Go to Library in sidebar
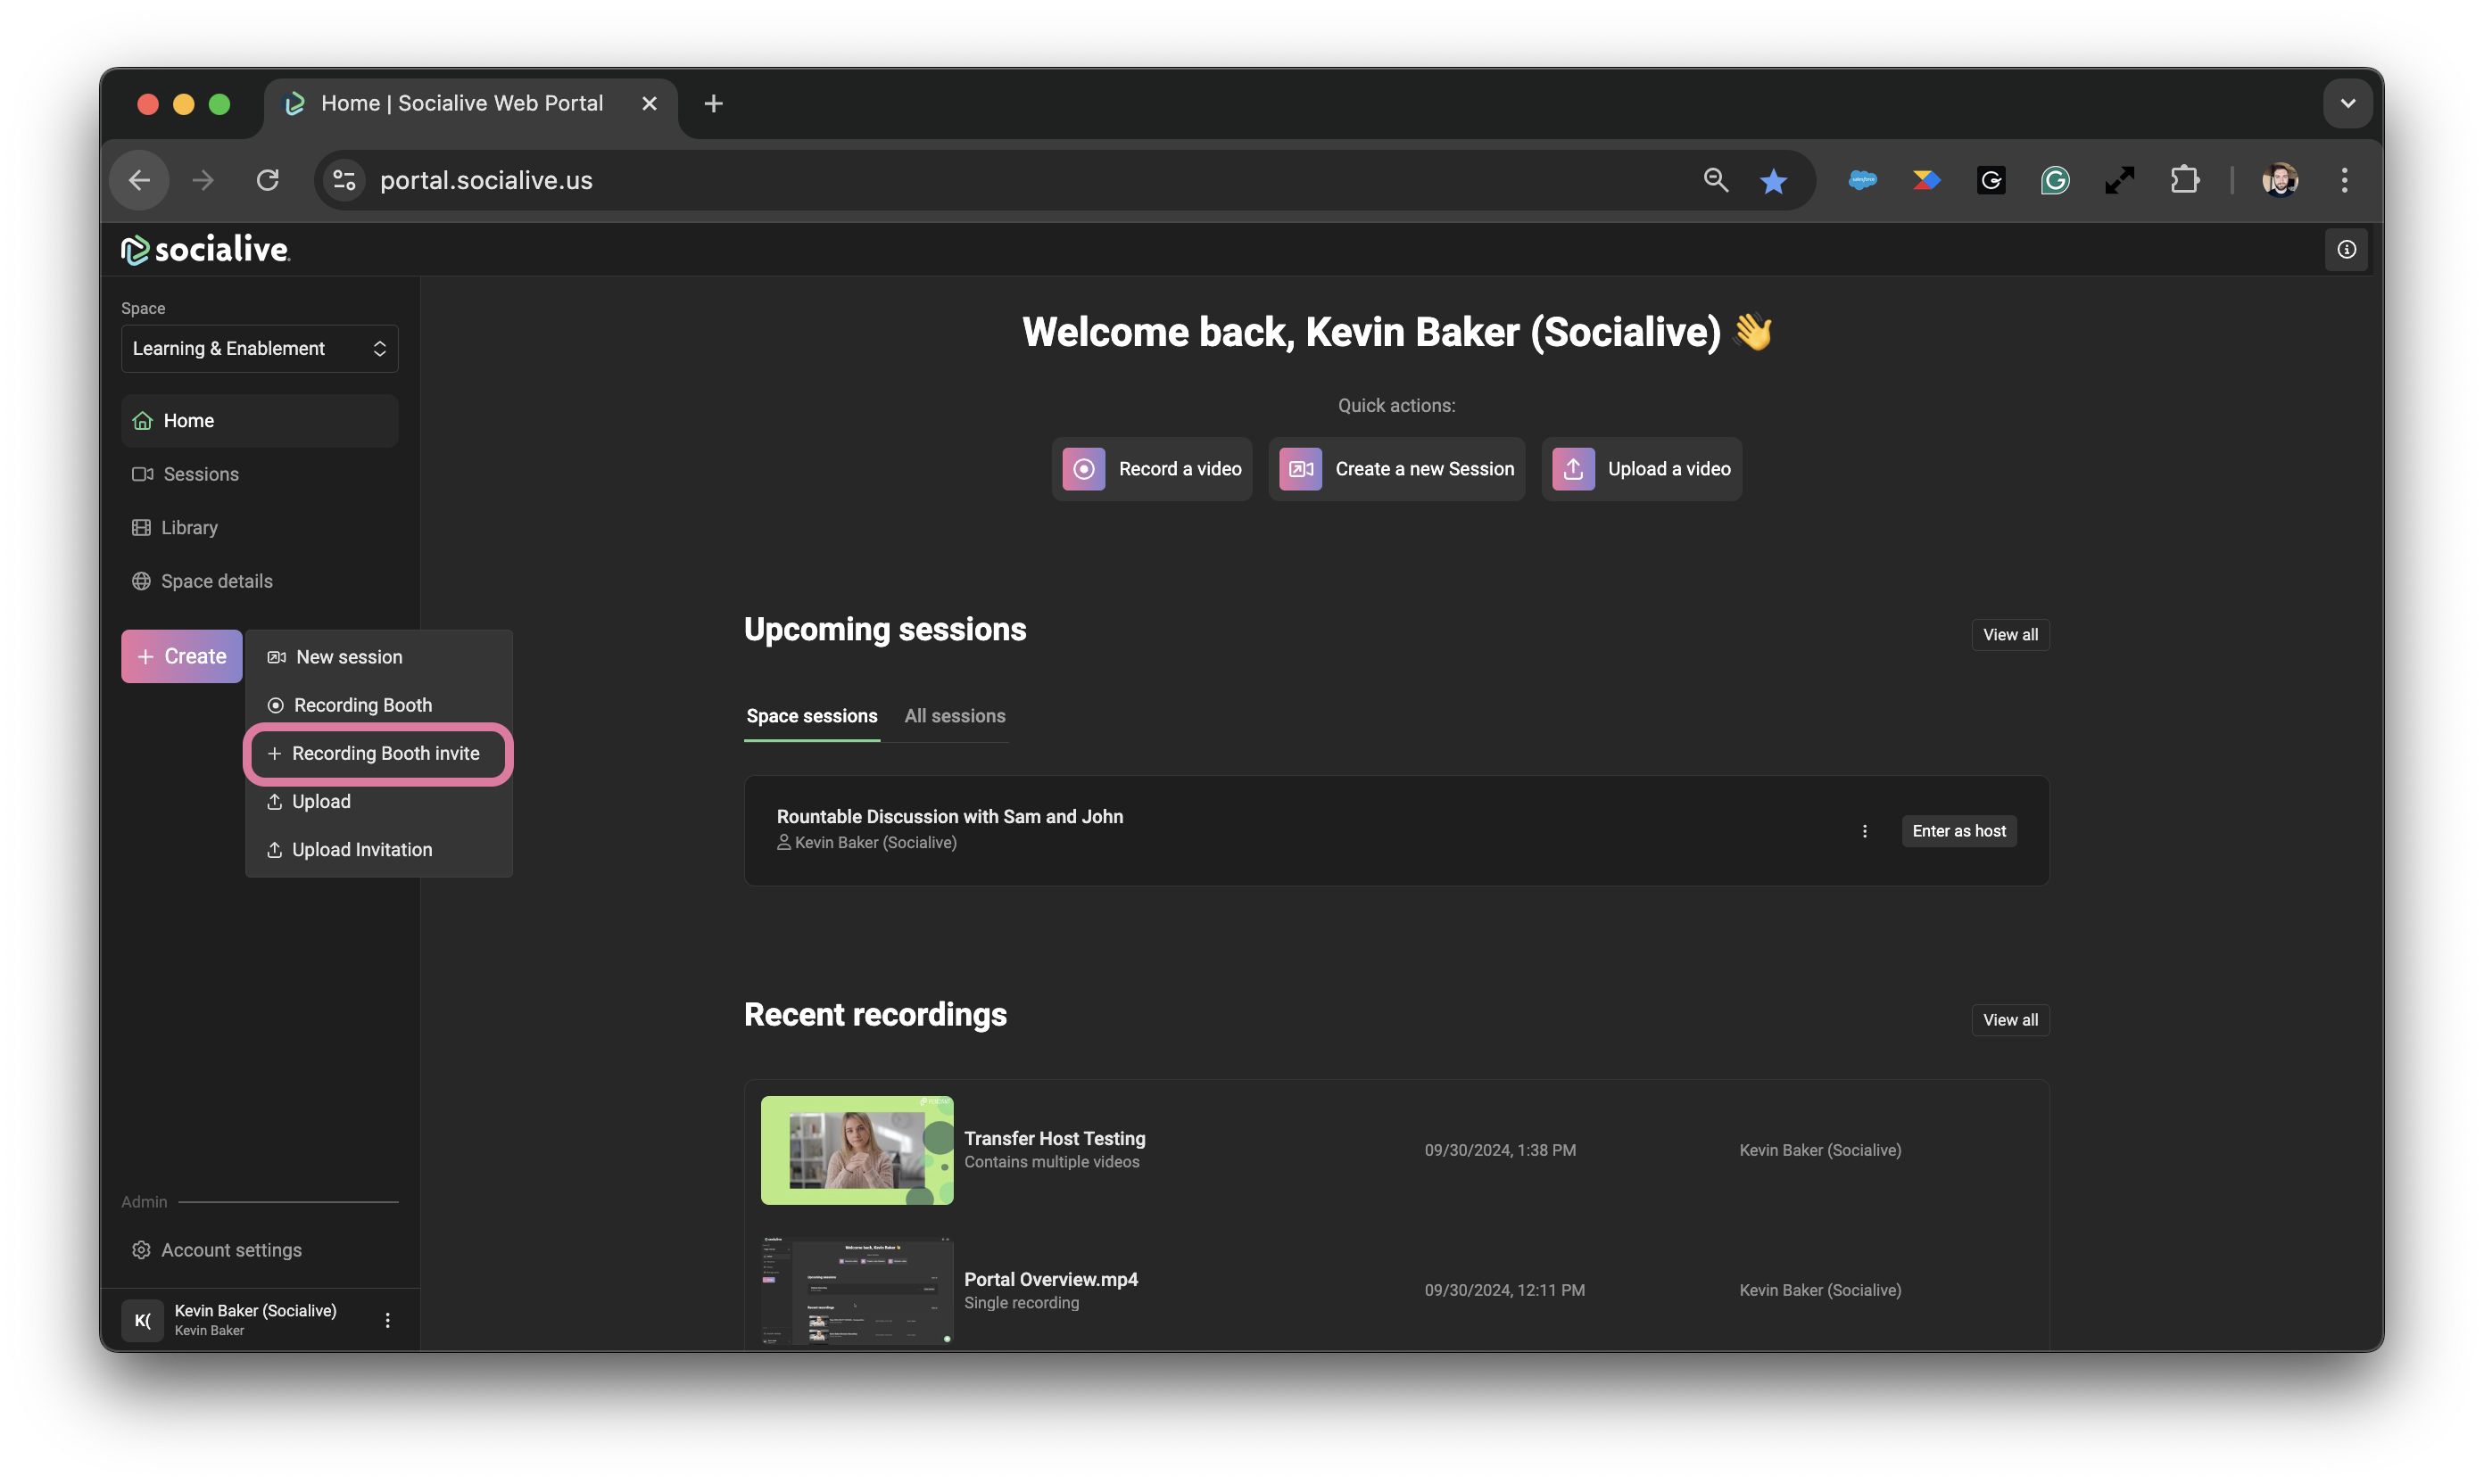This screenshot has width=2484, height=1484. coord(189,527)
